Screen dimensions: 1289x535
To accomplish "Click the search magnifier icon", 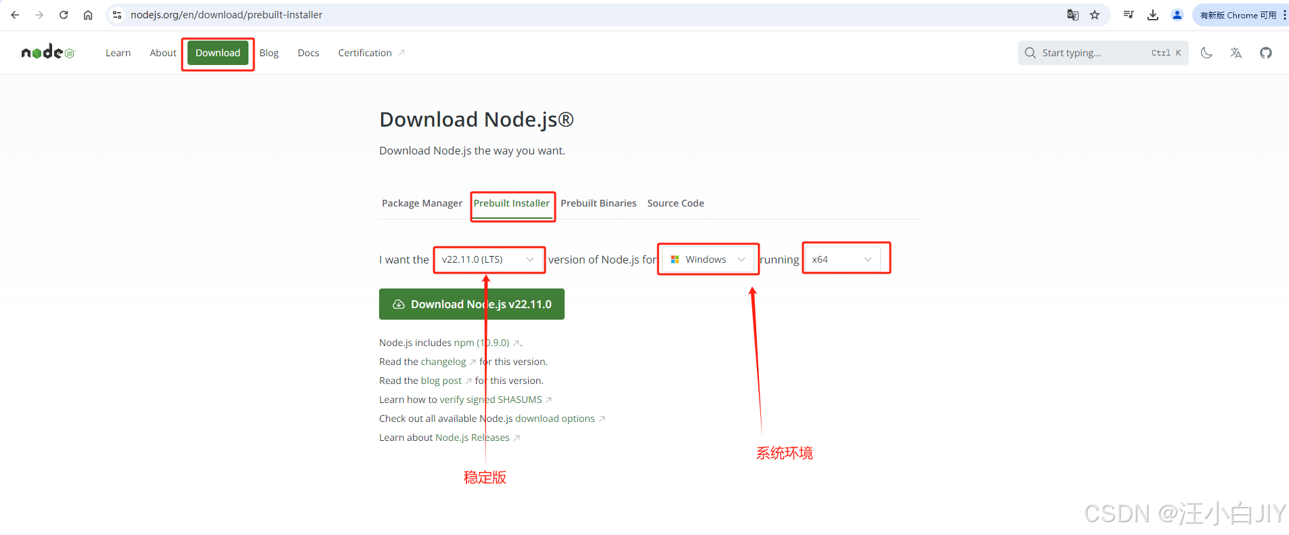I will coord(1030,53).
